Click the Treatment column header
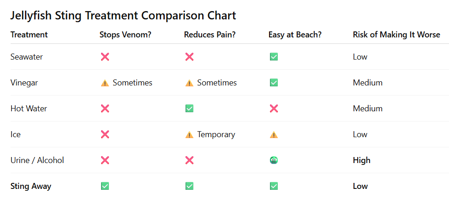This screenshot has width=449, height=218. coord(29,35)
